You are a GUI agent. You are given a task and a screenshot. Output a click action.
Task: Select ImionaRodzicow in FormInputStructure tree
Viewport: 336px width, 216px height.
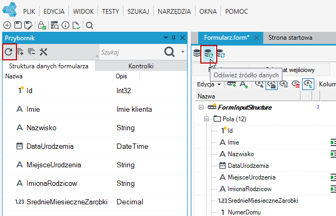(250, 189)
